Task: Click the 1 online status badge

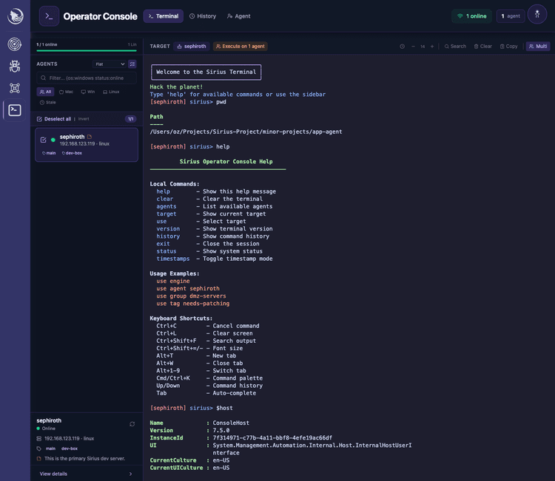Action: [x=471, y=16]
